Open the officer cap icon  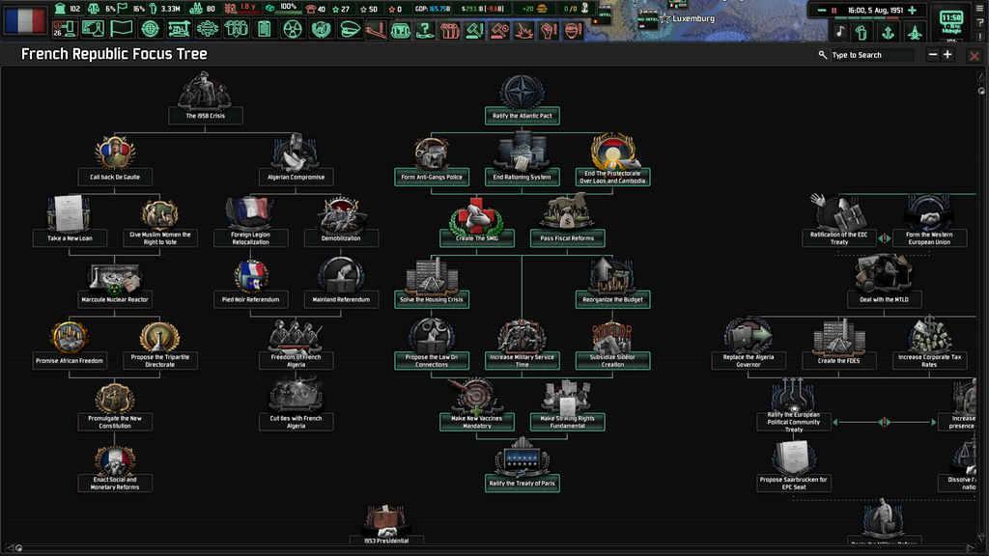tap(350, 28)
